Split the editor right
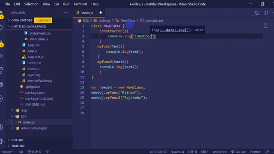Screen dimensions: 274x154 pos(265,12)
